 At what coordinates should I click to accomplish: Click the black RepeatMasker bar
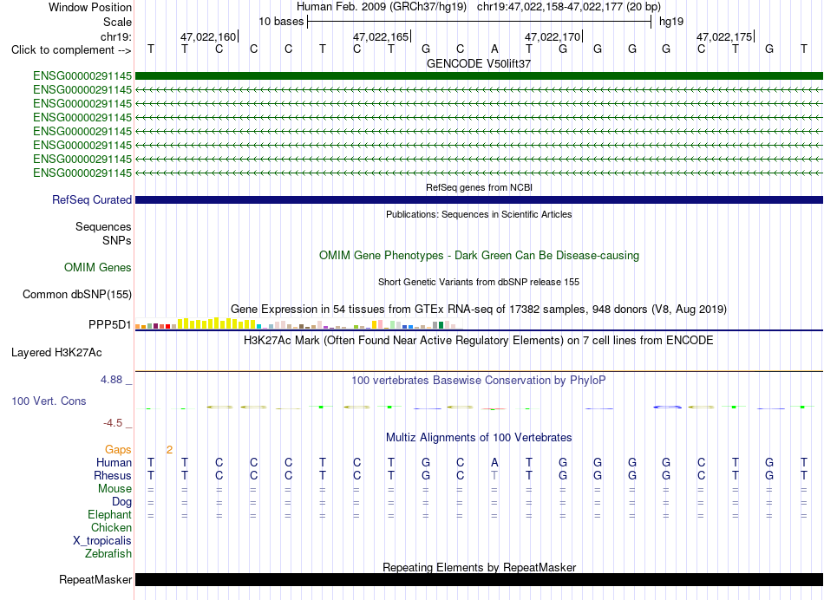coord(479,579)
